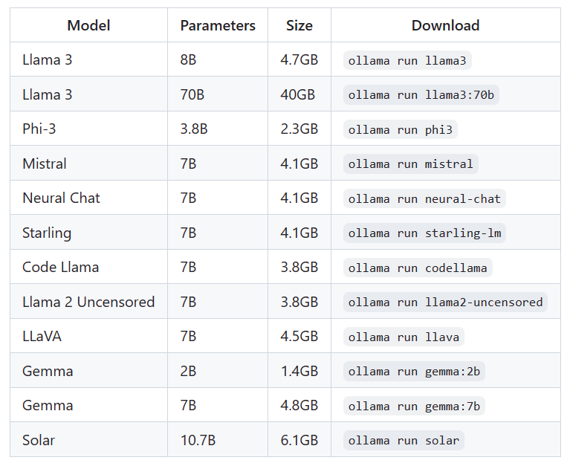Select the 'ollama run neural-chat' command
The image size is (570, 466).
(425, 198)
